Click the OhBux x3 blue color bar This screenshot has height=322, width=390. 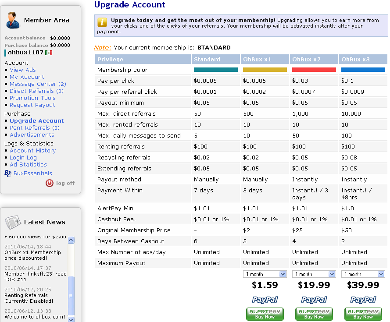(x=363, y=70)
